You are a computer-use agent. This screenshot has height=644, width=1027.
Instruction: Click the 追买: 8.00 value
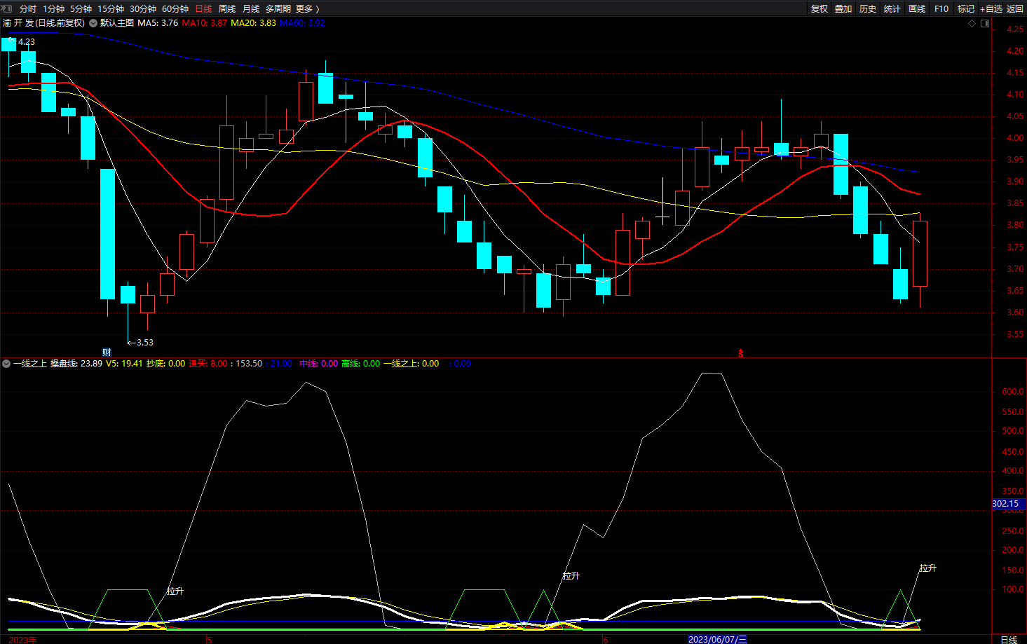coord(208,363)
